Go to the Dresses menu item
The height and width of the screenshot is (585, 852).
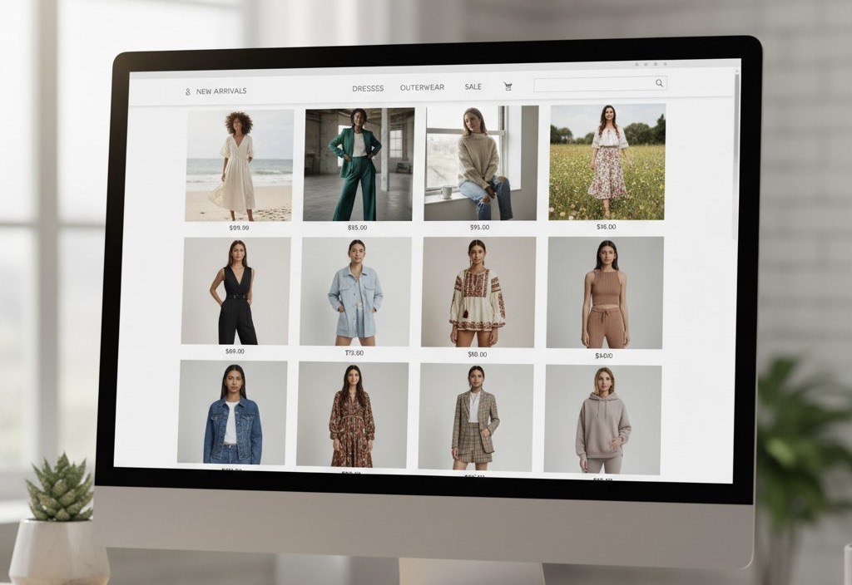[368, 88]
